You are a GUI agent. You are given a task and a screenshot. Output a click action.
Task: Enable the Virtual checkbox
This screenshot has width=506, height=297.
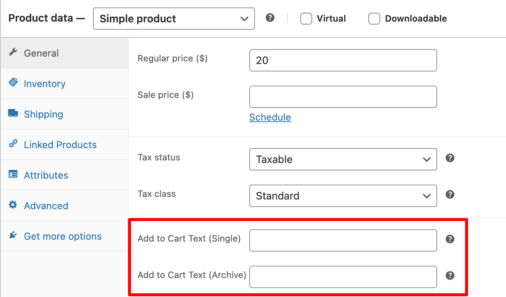coord(306,19)
